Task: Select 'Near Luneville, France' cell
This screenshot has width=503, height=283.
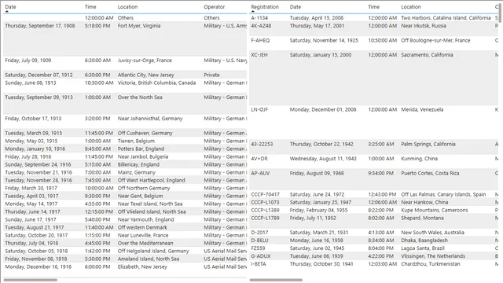Action: [143, 235]
